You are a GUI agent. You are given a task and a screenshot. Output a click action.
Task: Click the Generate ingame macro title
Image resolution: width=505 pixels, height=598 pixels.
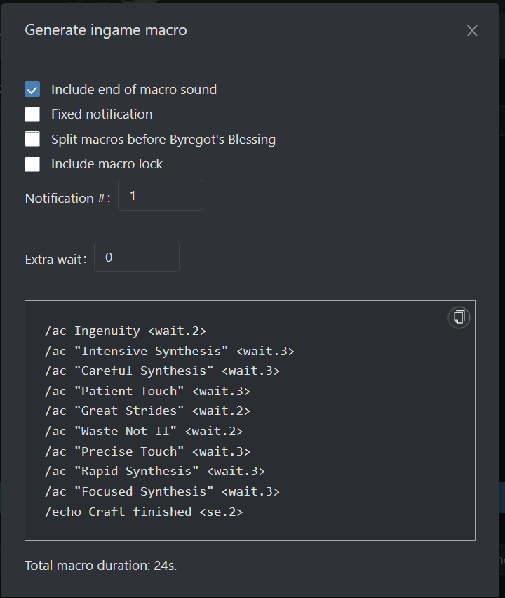click(x=106, y=30)
